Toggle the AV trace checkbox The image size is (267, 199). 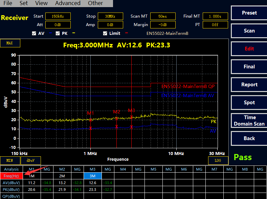tap(34, 34)
